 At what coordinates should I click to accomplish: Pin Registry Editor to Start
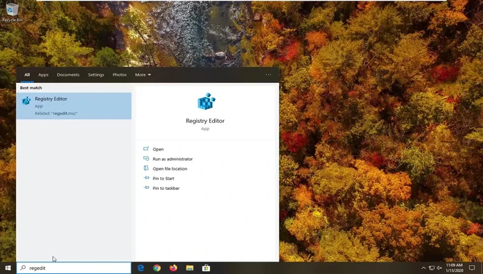coord(163,178)
